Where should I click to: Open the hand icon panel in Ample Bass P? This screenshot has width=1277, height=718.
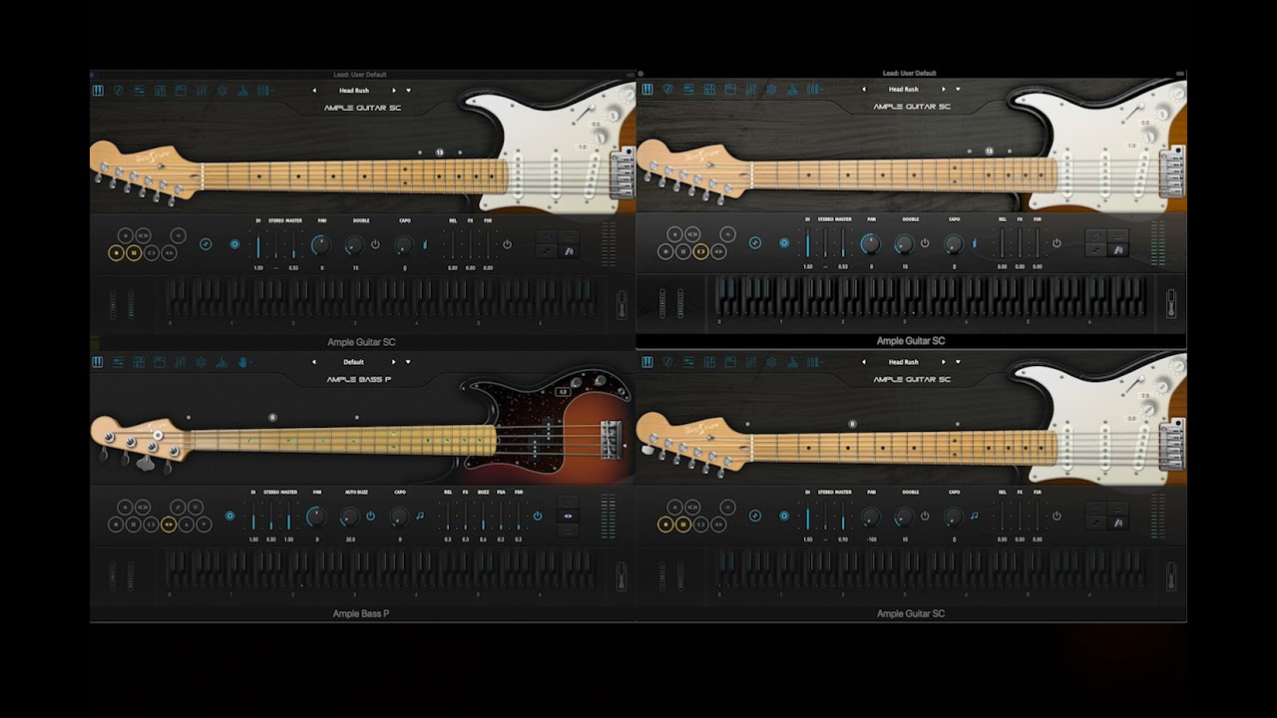tap(242, 362)
